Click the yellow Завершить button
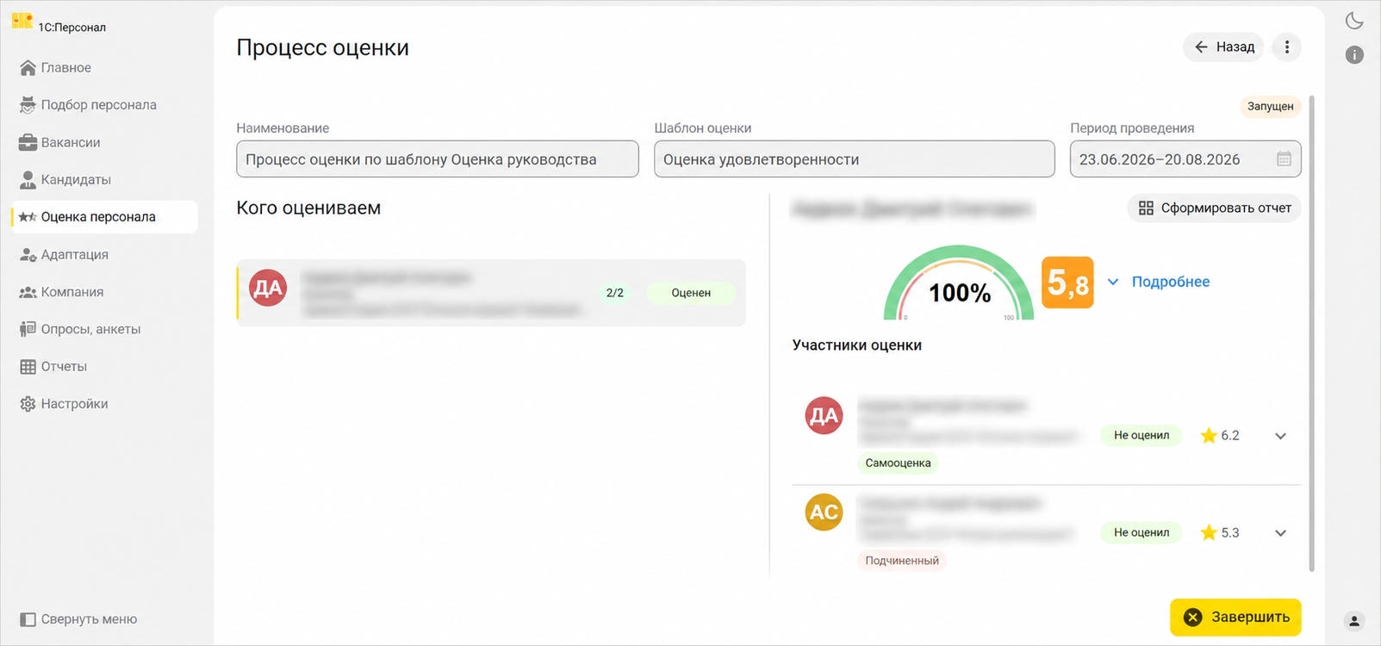The width and height of the screenshot is (1381, 646). pos(1235,617)
